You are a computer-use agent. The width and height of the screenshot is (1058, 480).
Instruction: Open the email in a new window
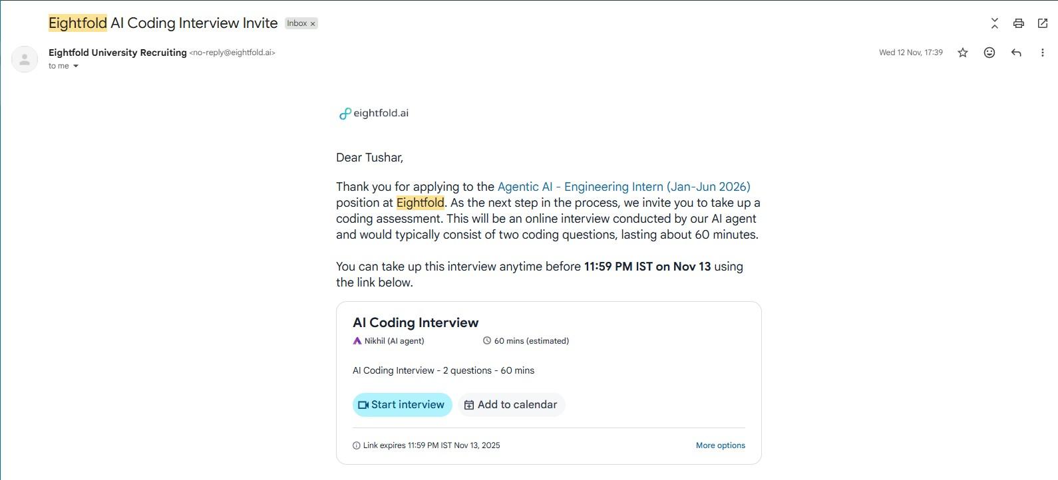tap(1042, 23)
